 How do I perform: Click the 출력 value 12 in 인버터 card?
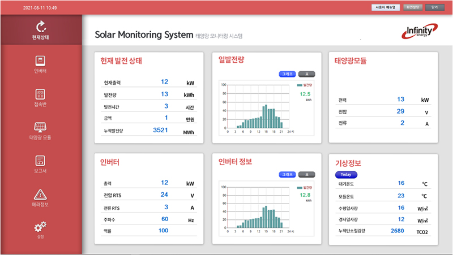coord(164,183)
